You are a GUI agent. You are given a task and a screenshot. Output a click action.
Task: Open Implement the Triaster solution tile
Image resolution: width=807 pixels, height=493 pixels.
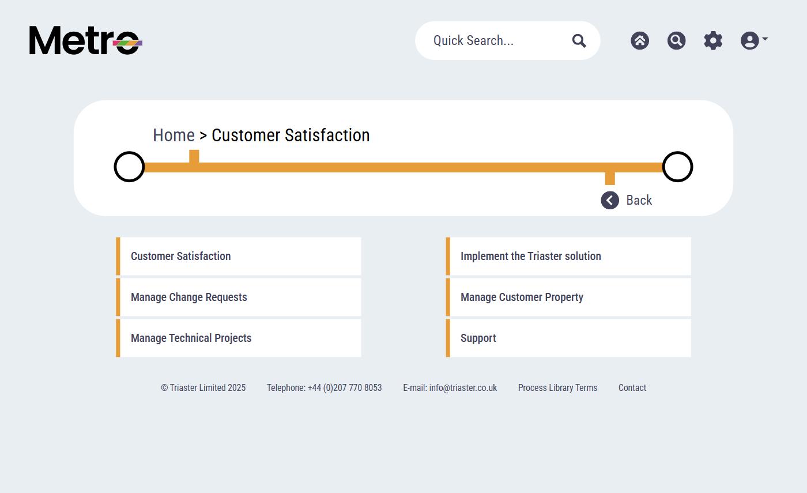[568, 256]
